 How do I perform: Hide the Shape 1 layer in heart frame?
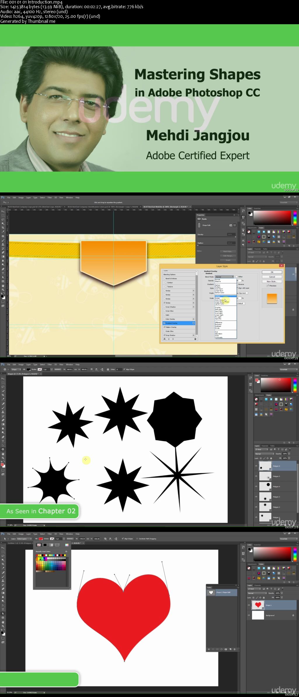249,605
